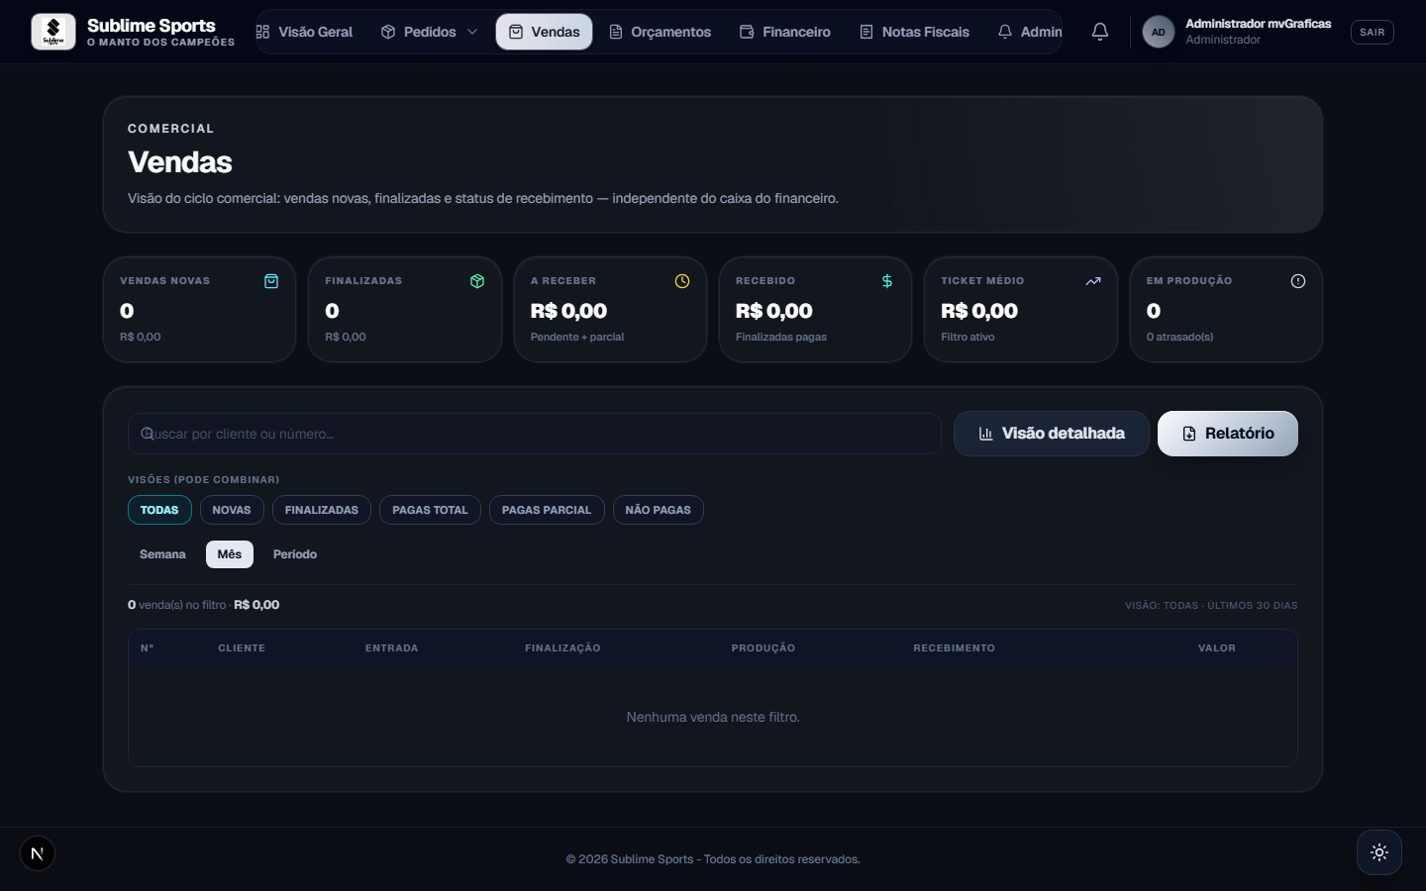
Task: Click the Valor column header
Action: [x=1217, y=648]
